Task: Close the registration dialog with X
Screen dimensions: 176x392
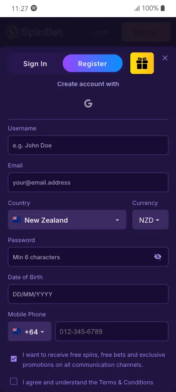Action: (x=165, y=58)
